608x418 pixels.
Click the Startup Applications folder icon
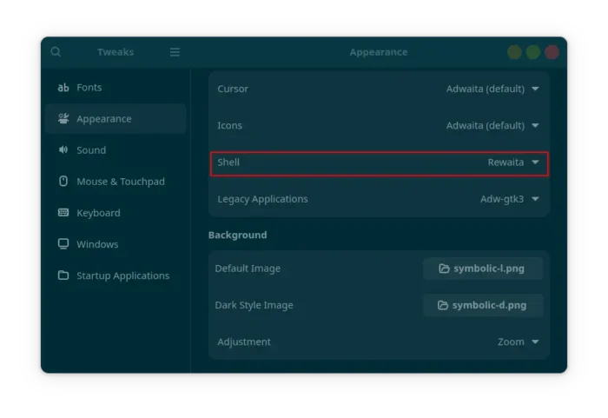tap(63, 275)
